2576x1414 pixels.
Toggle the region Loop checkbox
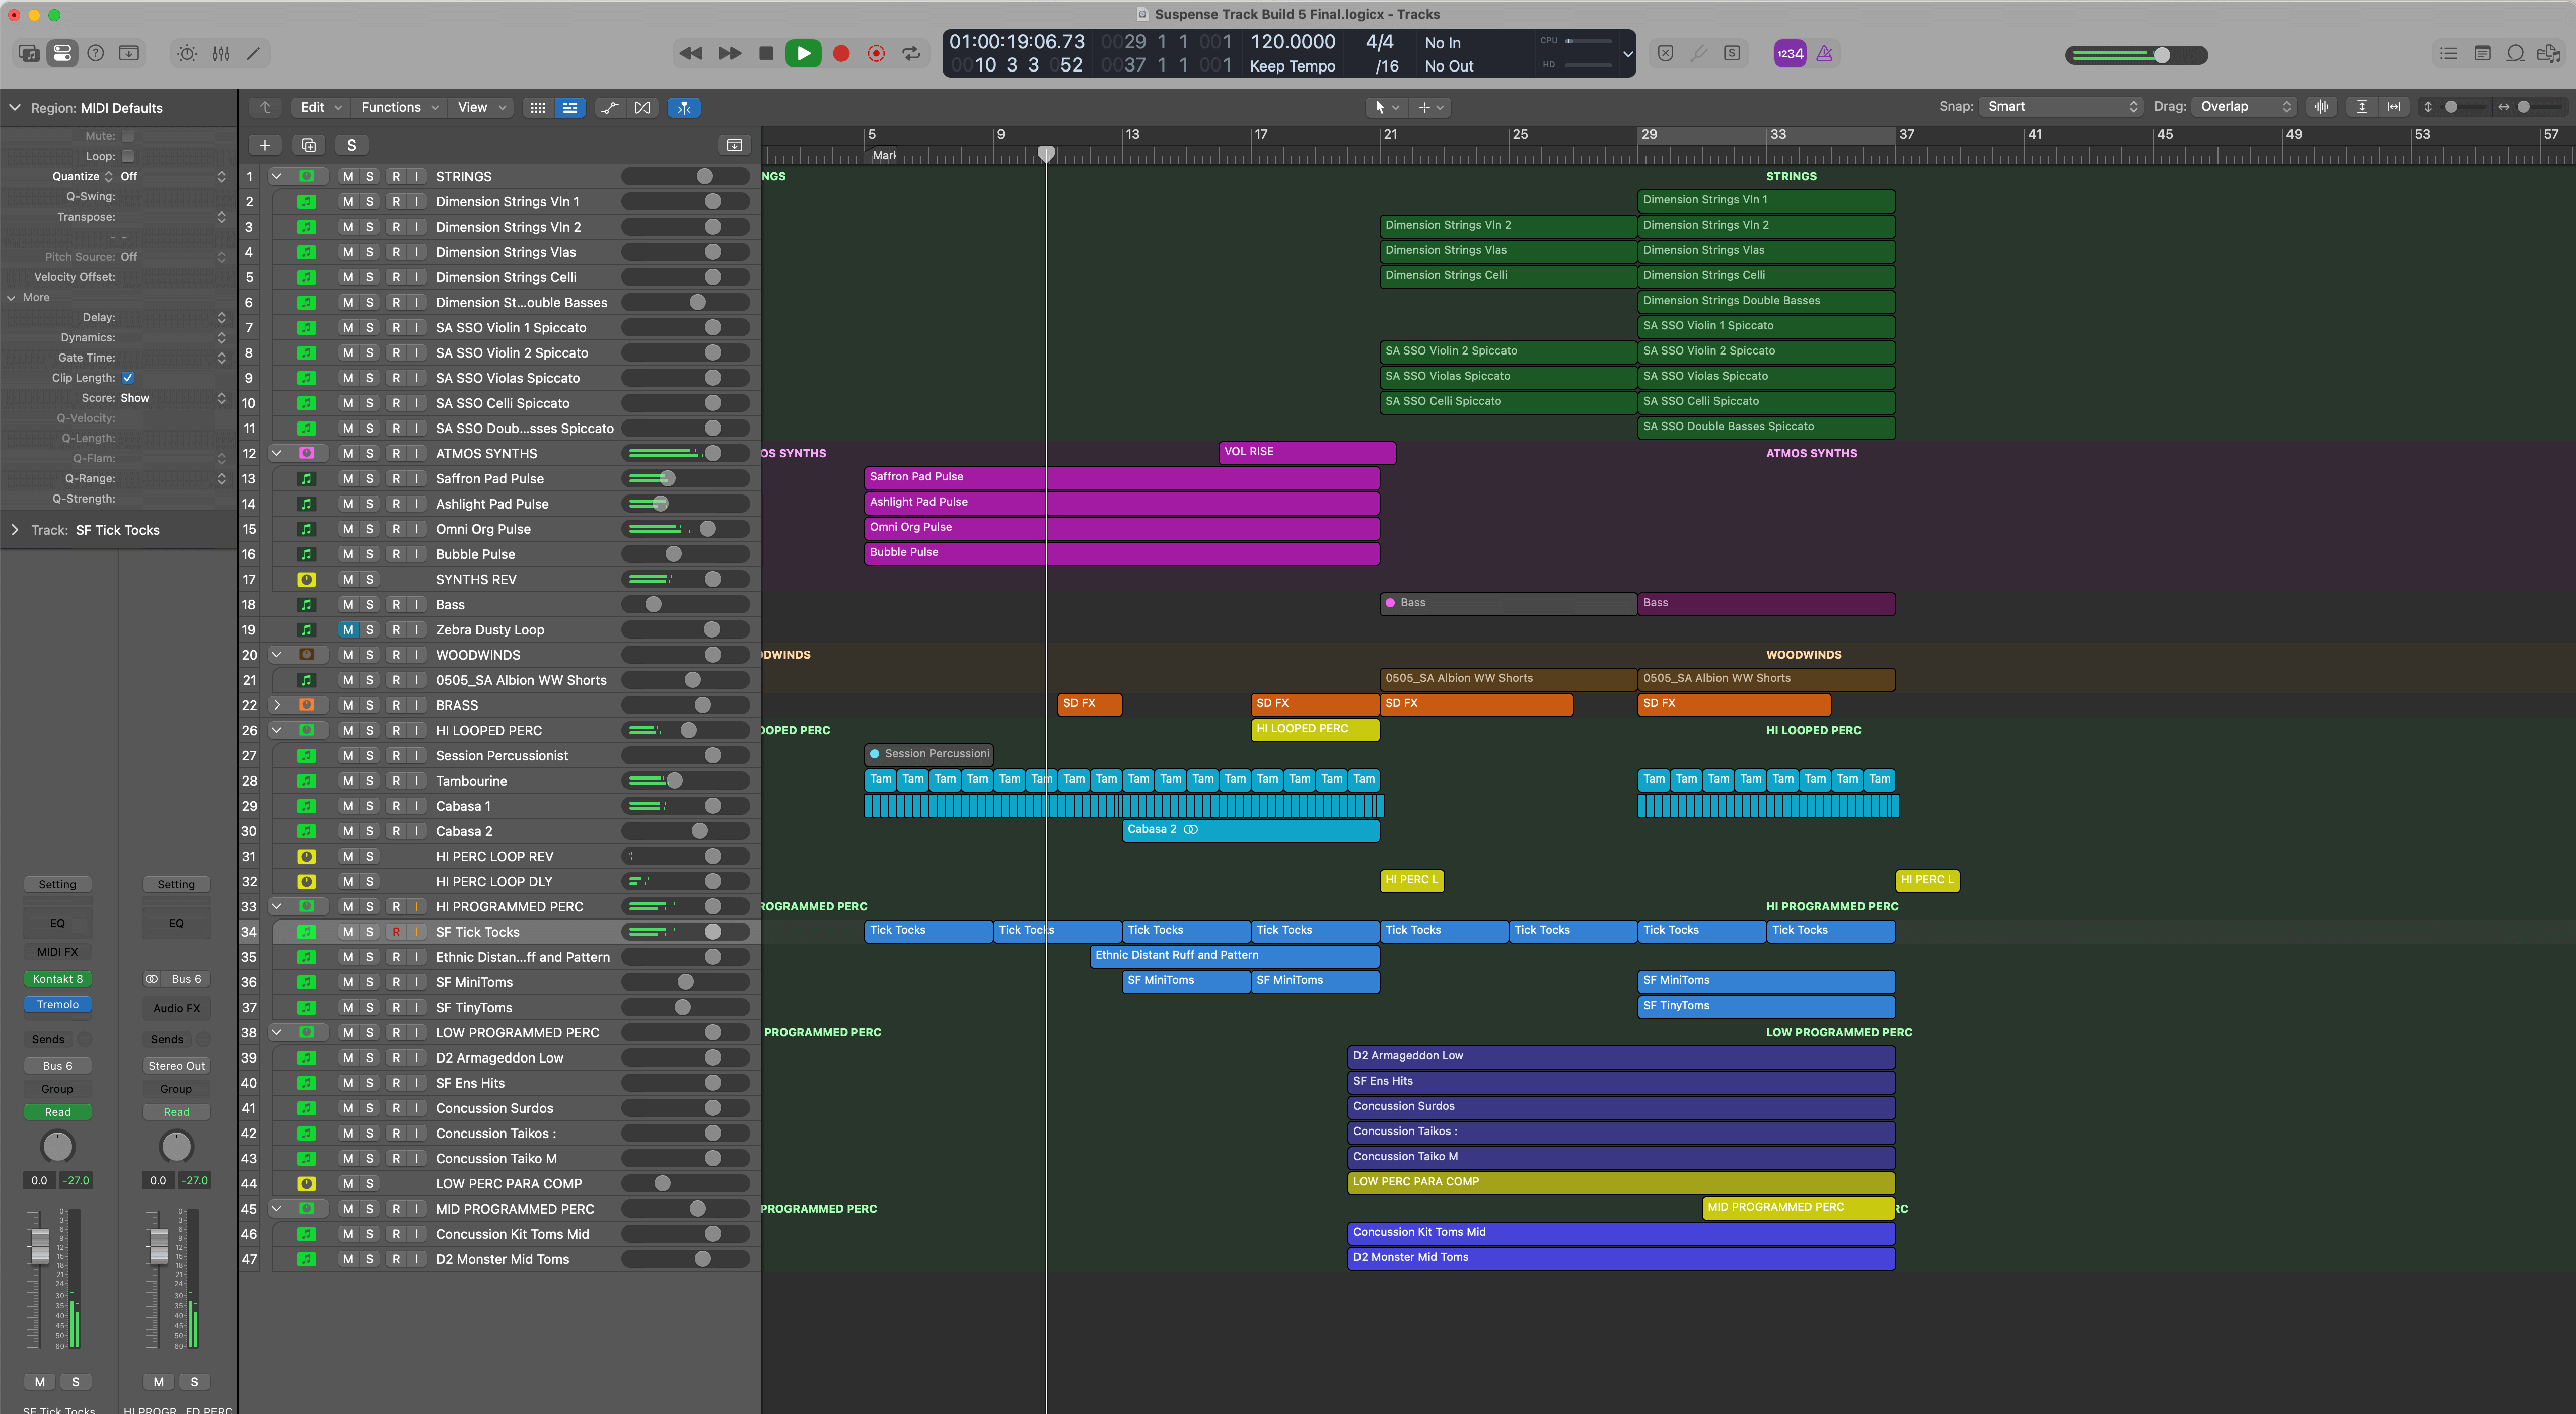(128, 156)
